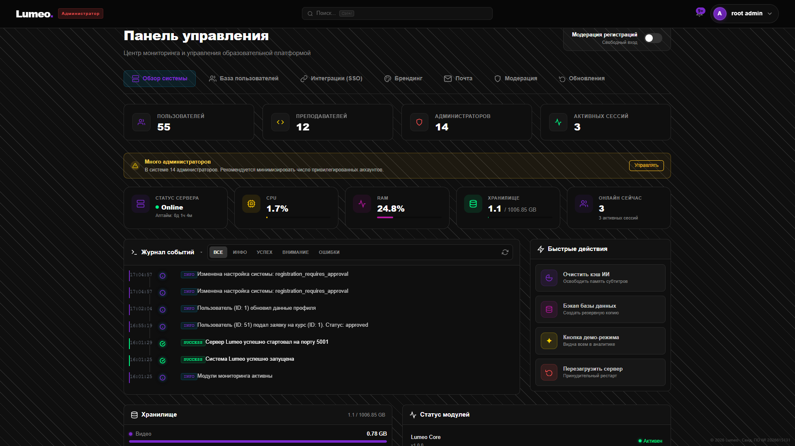Open the Почта tab
Screen dimensions: 795x446
pos(458,79)
